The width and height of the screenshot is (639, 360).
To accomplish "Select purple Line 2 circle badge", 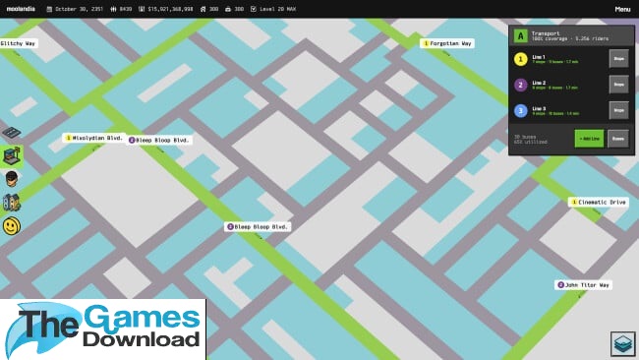I will pyautogui.click(x=520, y=85).
